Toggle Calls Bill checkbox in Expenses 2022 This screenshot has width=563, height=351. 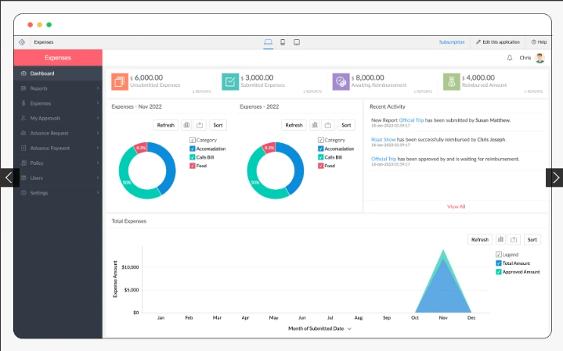tap(320, 157)
